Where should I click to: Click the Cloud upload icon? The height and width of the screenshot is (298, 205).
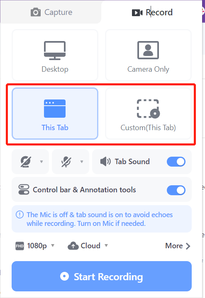73,246
